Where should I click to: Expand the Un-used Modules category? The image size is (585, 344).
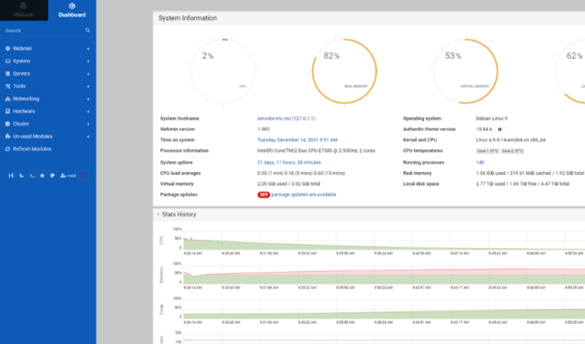(48, 136)
